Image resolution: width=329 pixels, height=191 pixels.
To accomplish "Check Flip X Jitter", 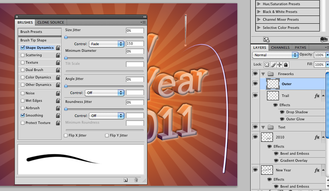I will click(66, 135).
